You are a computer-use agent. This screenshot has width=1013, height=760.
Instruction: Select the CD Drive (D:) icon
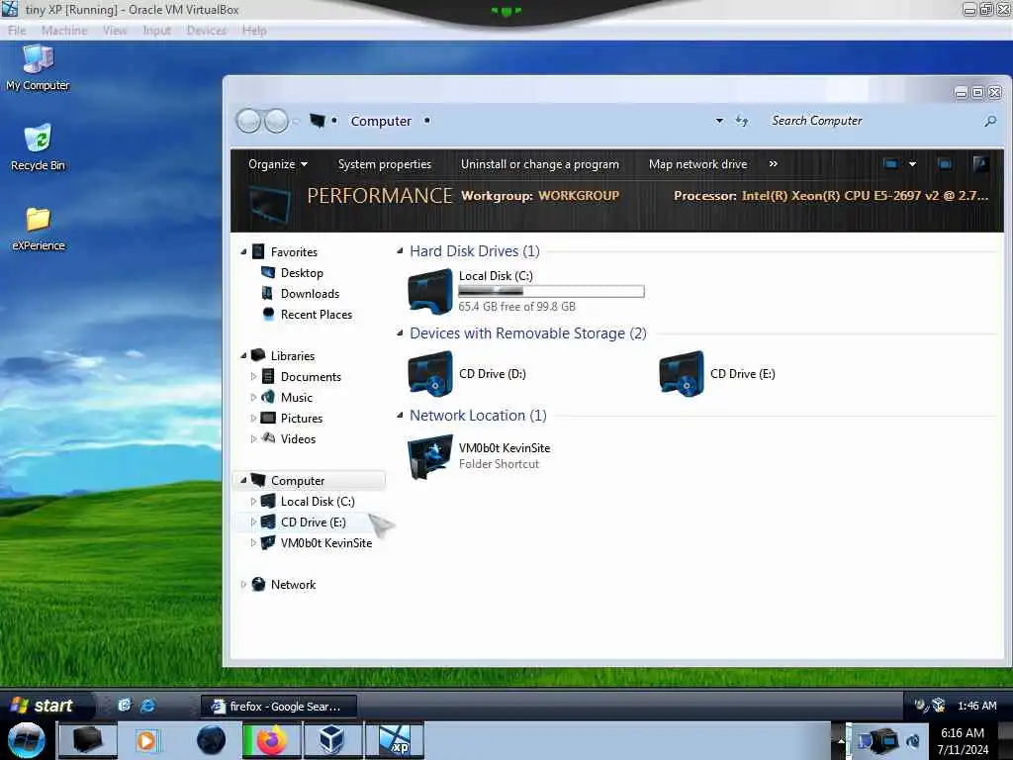click(x=429, y=373)
